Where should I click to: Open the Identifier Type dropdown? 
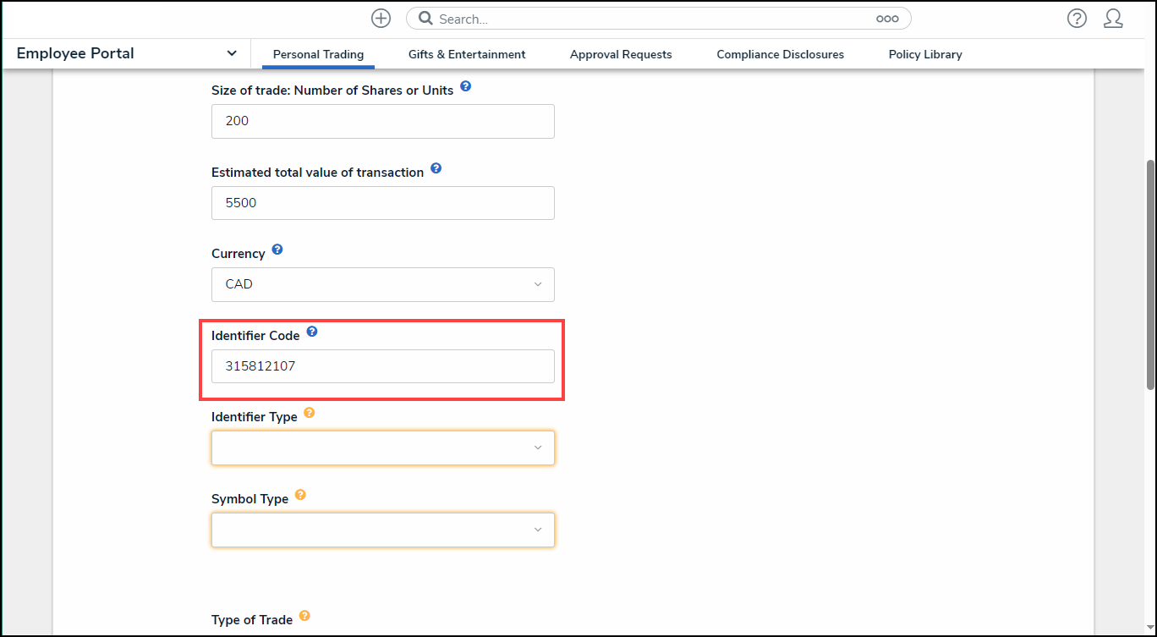(x=382, y=448)
